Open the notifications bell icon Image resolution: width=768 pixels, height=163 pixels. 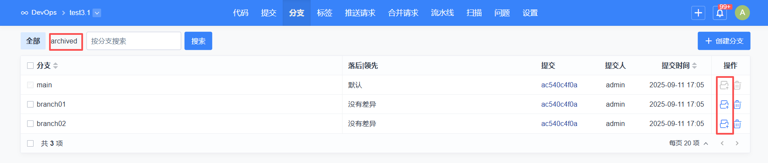pyautogui.click(x=720, y=13)
